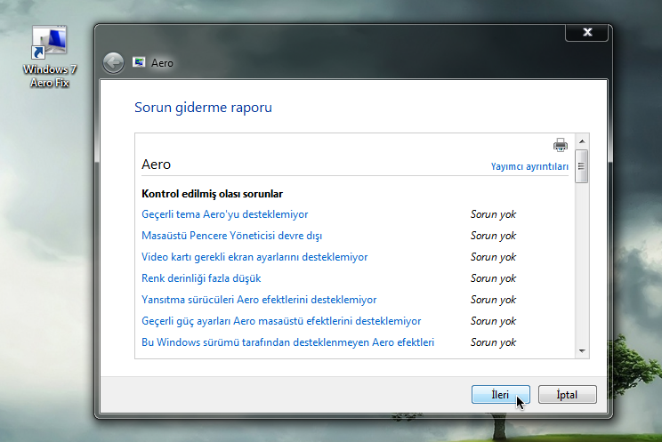This screenshot has width=662, height=442.
Task: Click the İleri button
Action: point(500,394)
